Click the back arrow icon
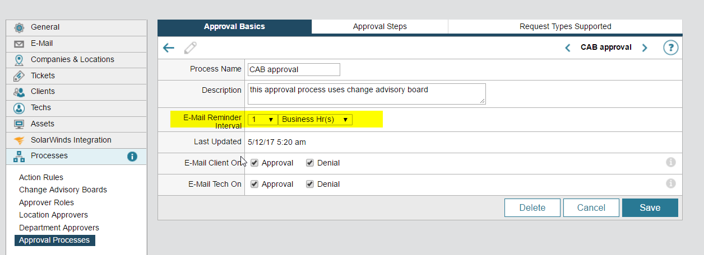Screen dimensions: 704x255 169,48
